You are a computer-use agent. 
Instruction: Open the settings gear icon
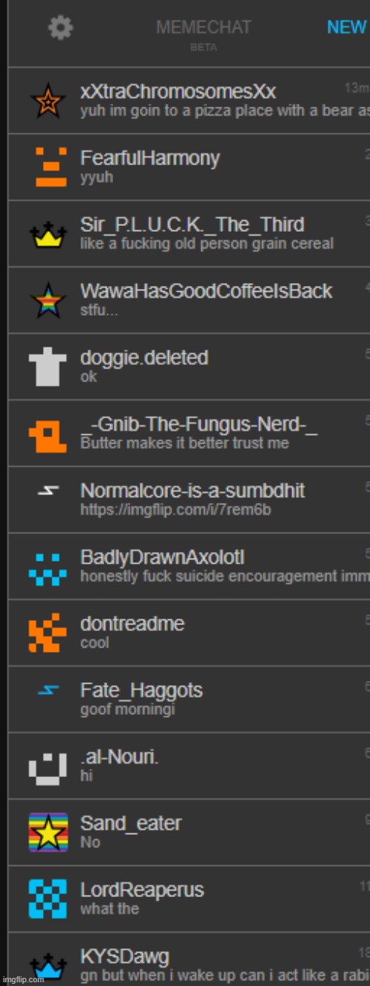[x=60, y=28]
